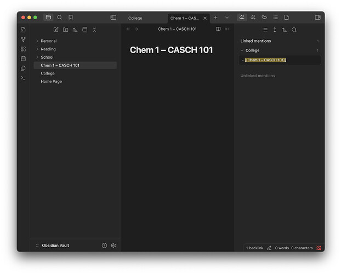Open the search tab icon
The image size is (341, 274).
pos(59,18)
